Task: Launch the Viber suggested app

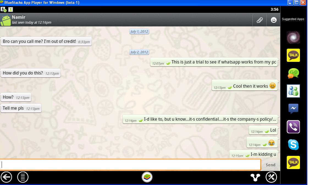Action: tap(293, 127)
